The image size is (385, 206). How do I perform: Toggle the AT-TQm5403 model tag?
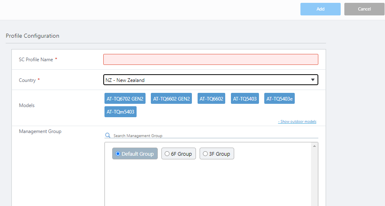(120, 112)
